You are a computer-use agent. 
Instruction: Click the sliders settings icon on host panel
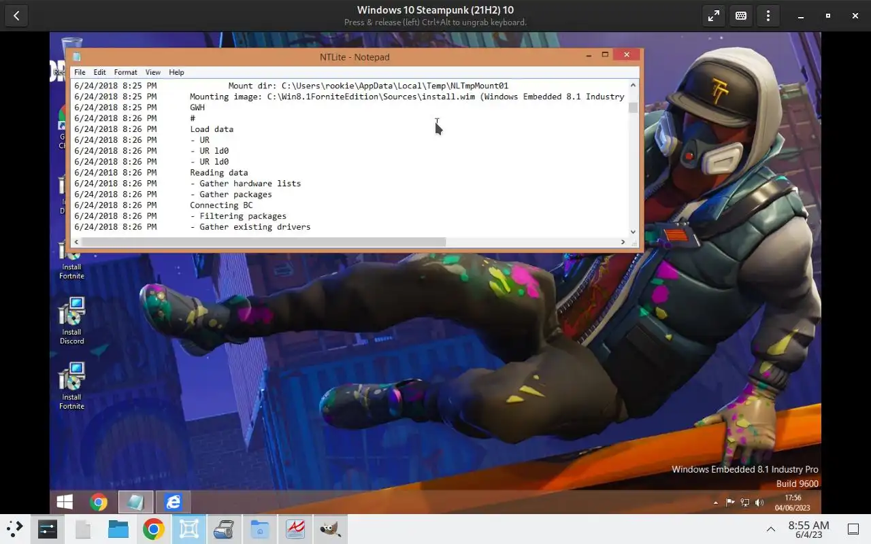(x=47, y=529)
